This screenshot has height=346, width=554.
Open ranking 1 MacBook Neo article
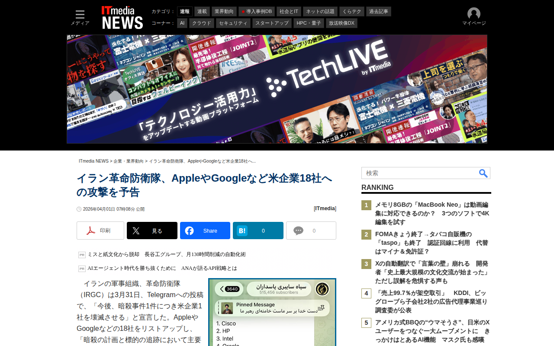(x=432, y=214)
